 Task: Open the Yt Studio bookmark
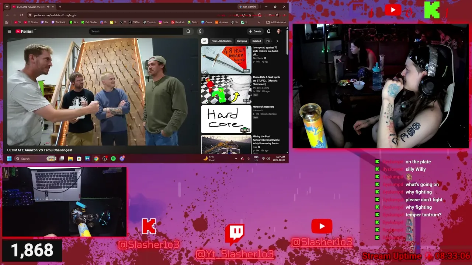(31, 22)
